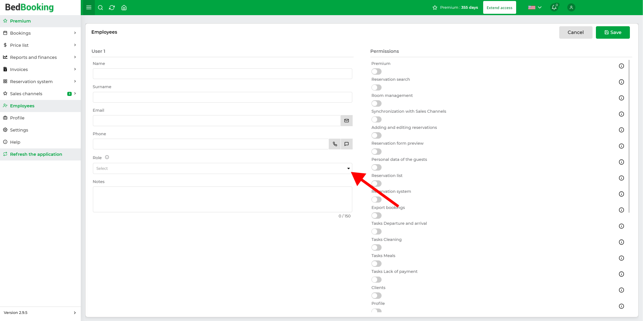643x321 pixels.
Task: Click the Save button
Action: tap(613, 32)
